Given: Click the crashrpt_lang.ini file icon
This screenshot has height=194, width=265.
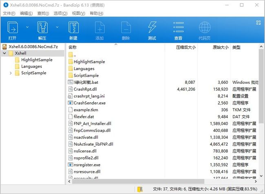Looking at the screenshot, I should tap(70, 96).
